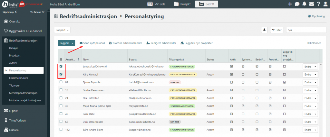Open notifications bell in top header
The width and height of the screenshot is (330, 137).
304,4
